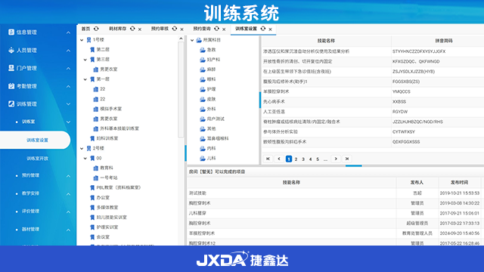
Task: Click the 发布时间 column header
Action: tap(459, 183)
